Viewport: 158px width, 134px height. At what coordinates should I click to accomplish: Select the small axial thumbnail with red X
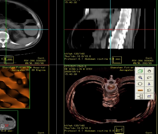8,122
